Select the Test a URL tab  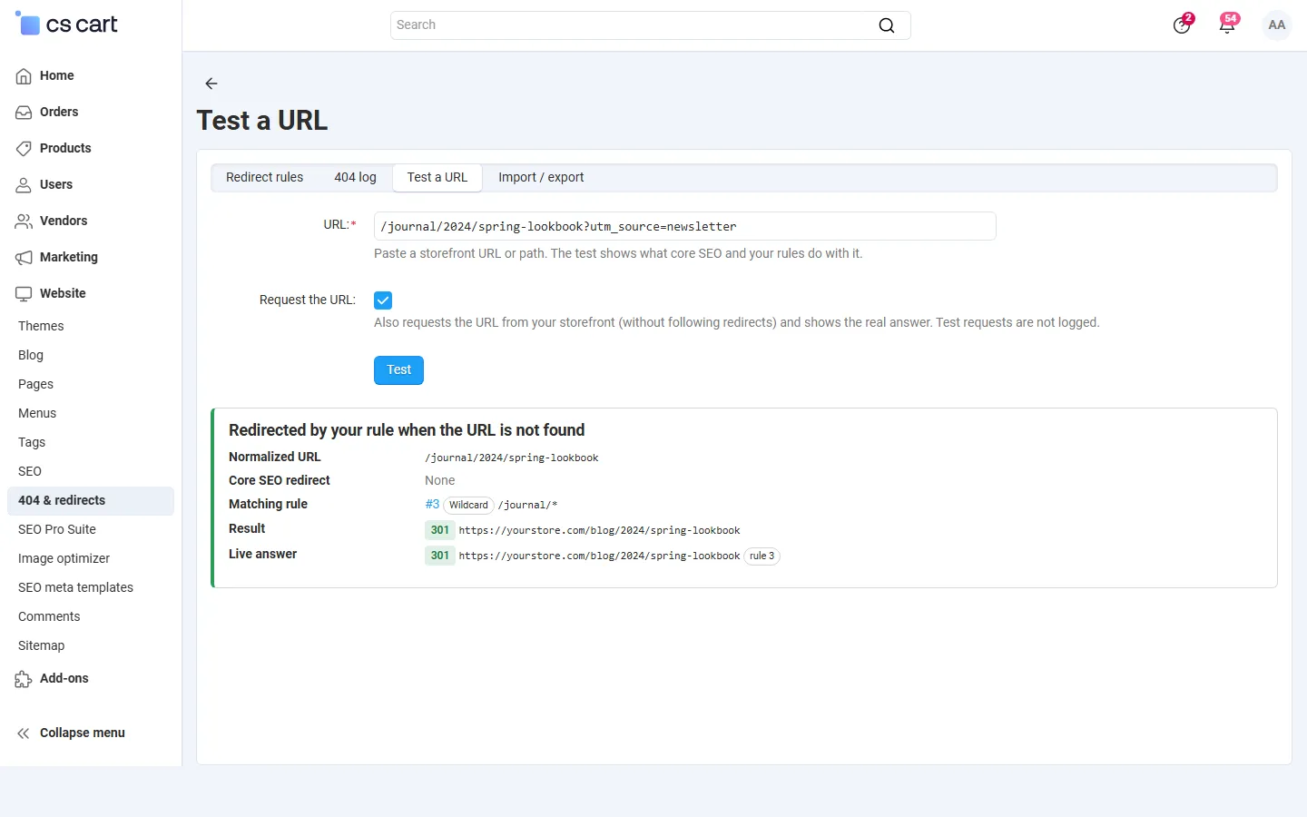437,178
